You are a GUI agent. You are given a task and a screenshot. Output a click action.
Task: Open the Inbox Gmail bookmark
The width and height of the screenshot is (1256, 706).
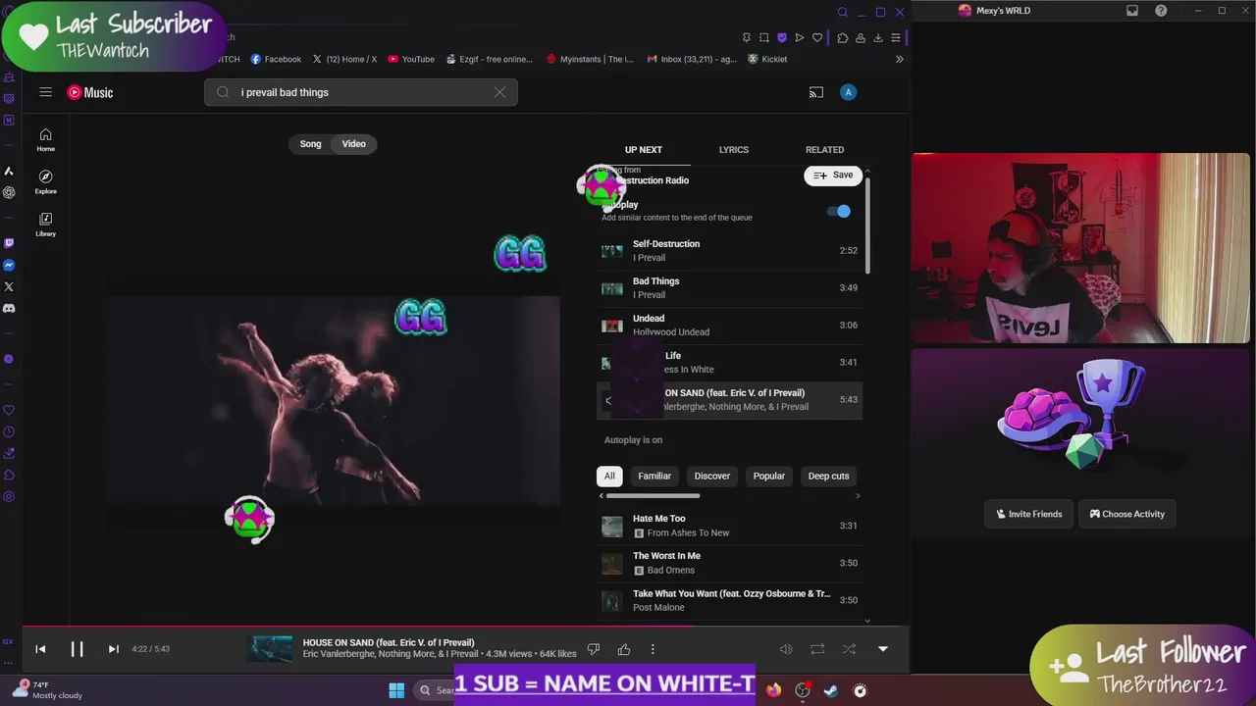(692, 59)
